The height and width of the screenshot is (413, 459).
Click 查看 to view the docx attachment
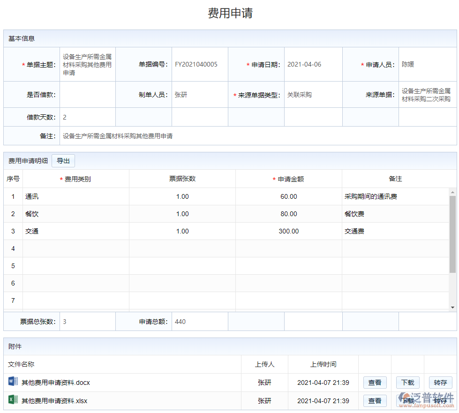pos(375,383)
